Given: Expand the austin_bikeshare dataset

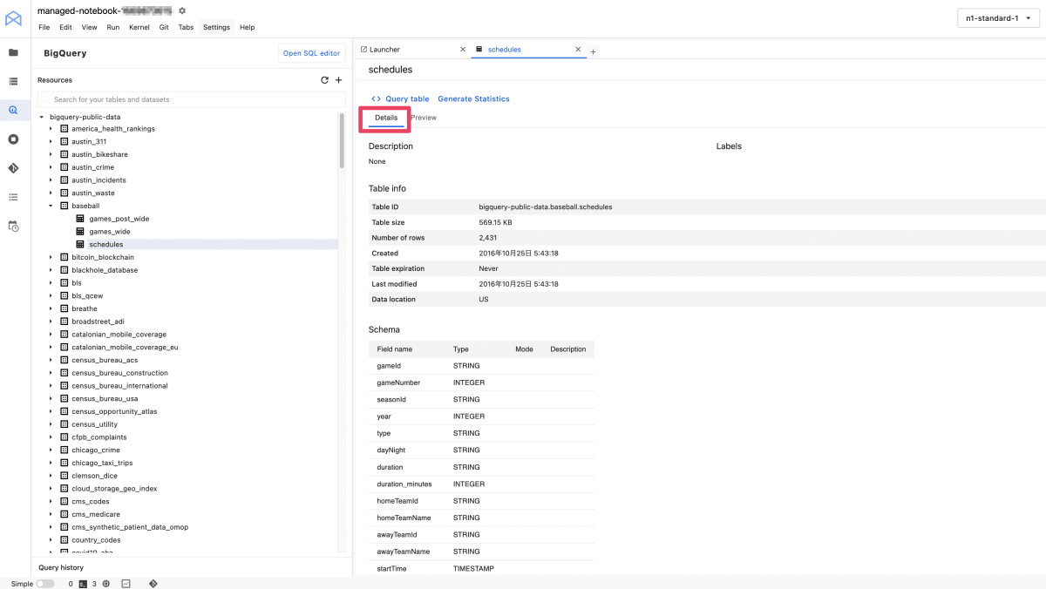Looking at the screenshot, I should pos(51,154).
